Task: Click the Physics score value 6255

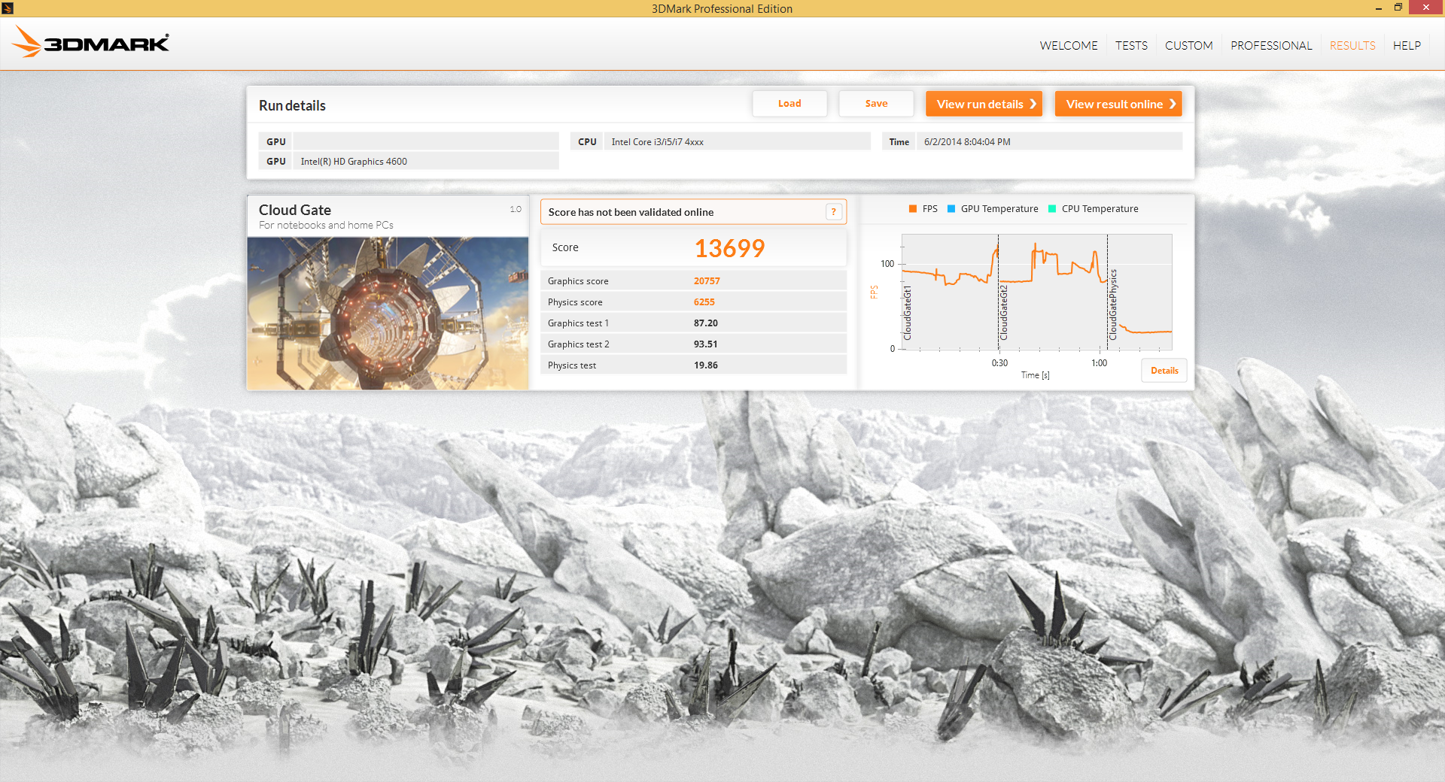Action: [704, 302]
